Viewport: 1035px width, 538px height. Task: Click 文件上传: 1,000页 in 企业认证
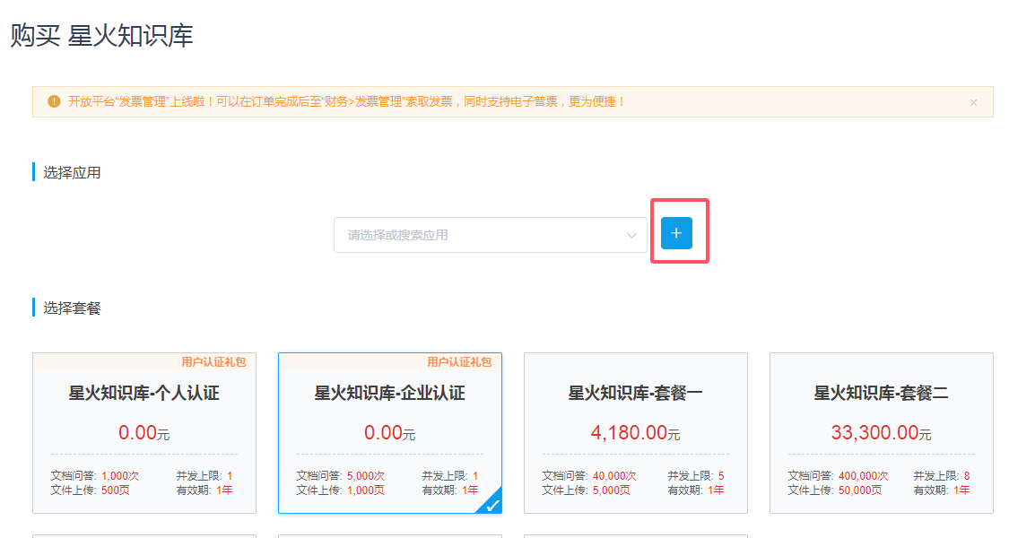341,490
